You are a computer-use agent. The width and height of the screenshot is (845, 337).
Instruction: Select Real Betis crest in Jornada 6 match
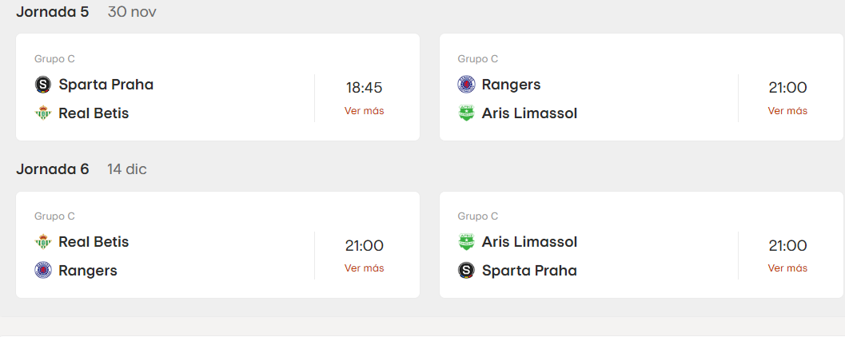pyautogui.click(x=43, y=242)
